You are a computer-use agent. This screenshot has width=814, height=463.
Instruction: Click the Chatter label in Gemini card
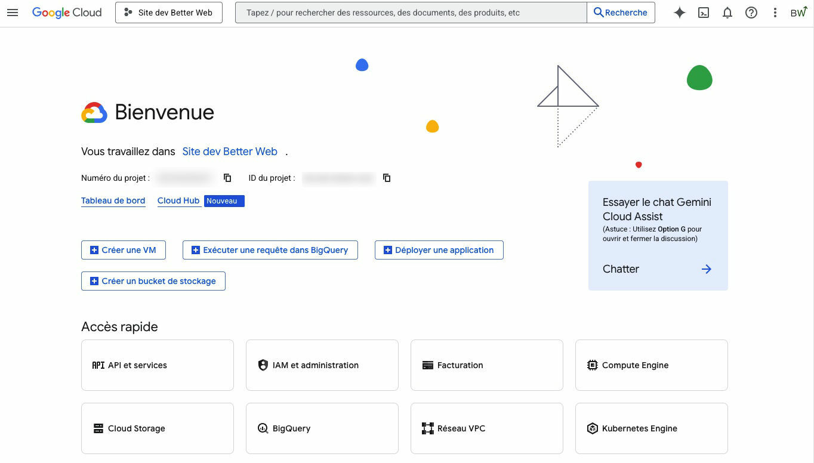[x=621, y=269]
